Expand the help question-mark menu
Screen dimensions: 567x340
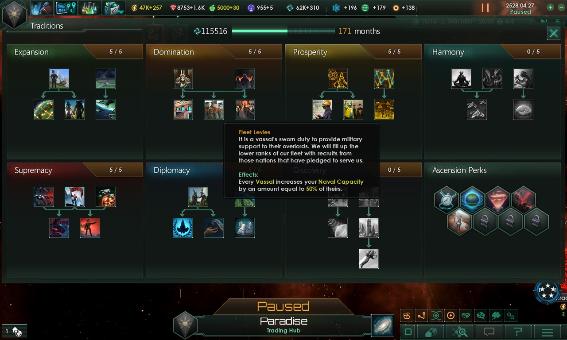coord(518,332)
